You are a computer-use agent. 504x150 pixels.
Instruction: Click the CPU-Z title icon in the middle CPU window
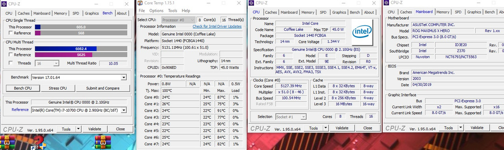(252, 3)
